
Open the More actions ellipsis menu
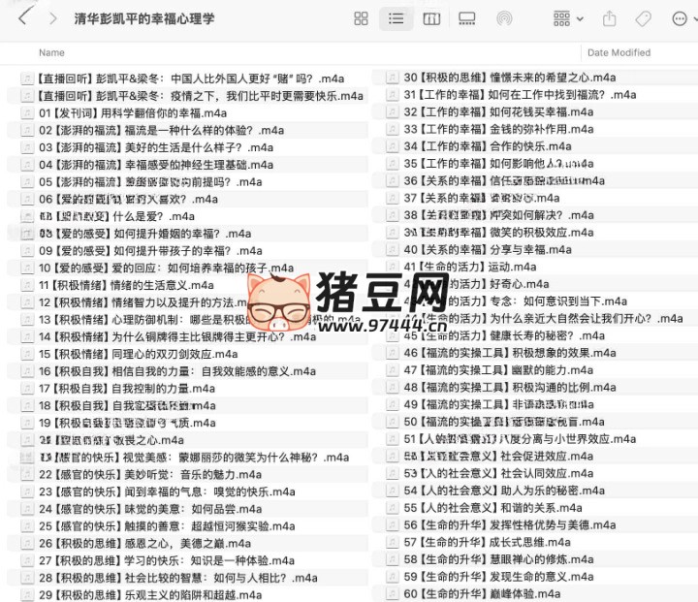680,18
